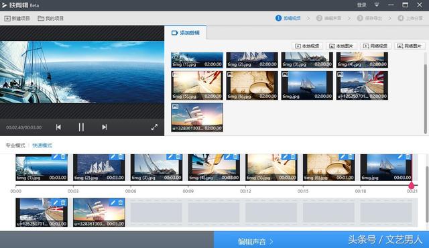This screenshot has height=248, width=429.
Task: Open editor for timg (3).jpg timeline clip
Action: click(170, 157)
